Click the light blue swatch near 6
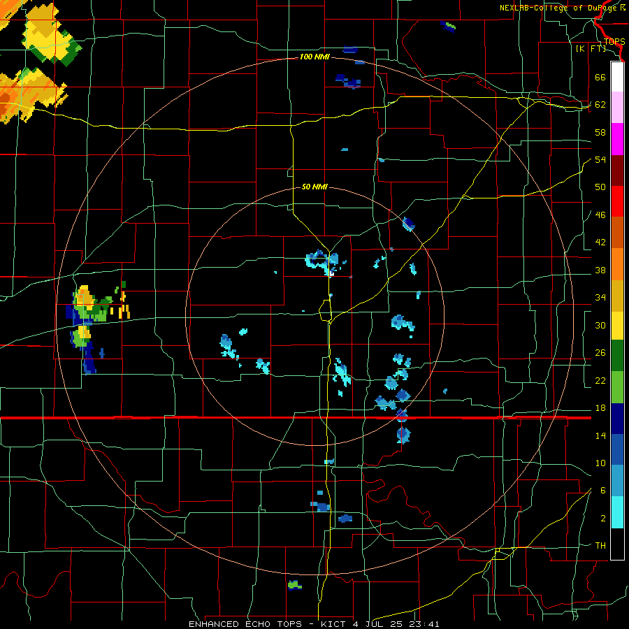 [617, 481]
